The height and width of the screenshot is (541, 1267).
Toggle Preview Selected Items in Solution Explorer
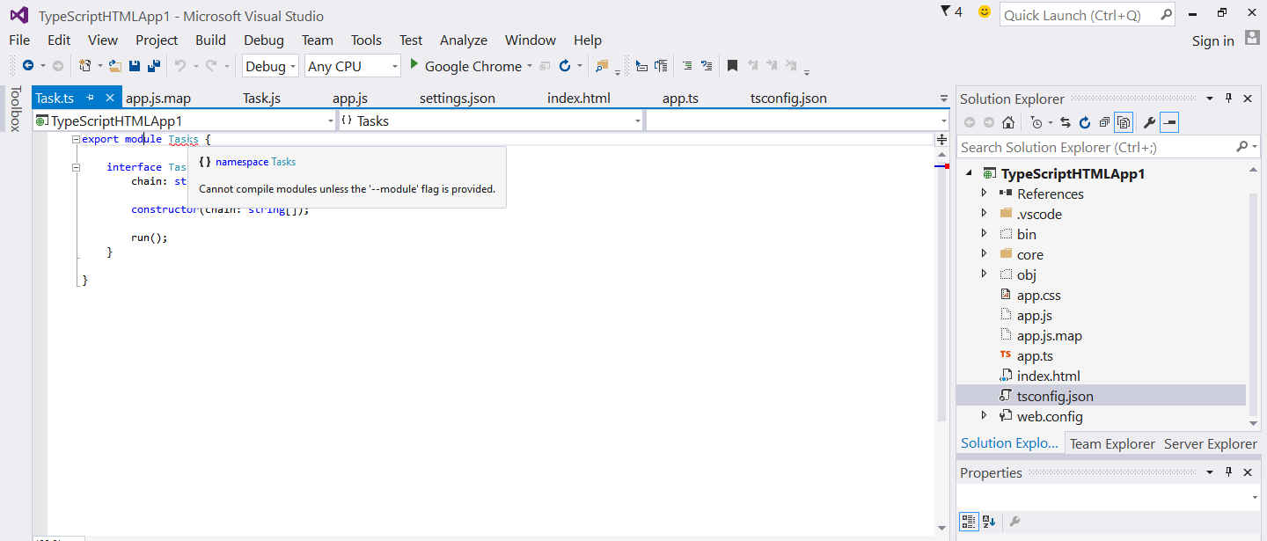(x=1169, y=123)
